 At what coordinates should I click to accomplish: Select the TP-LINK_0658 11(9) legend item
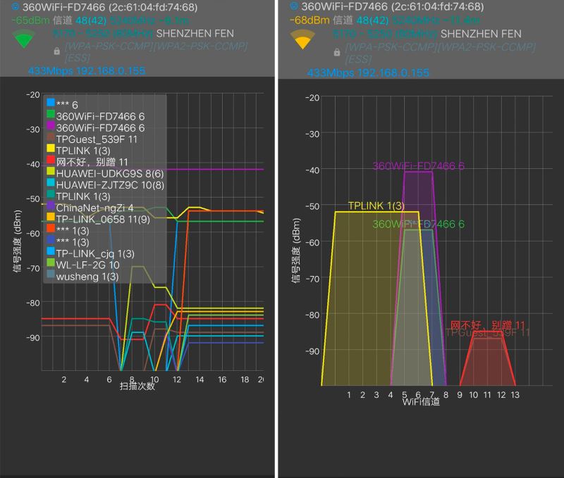[x=98, y=219]
